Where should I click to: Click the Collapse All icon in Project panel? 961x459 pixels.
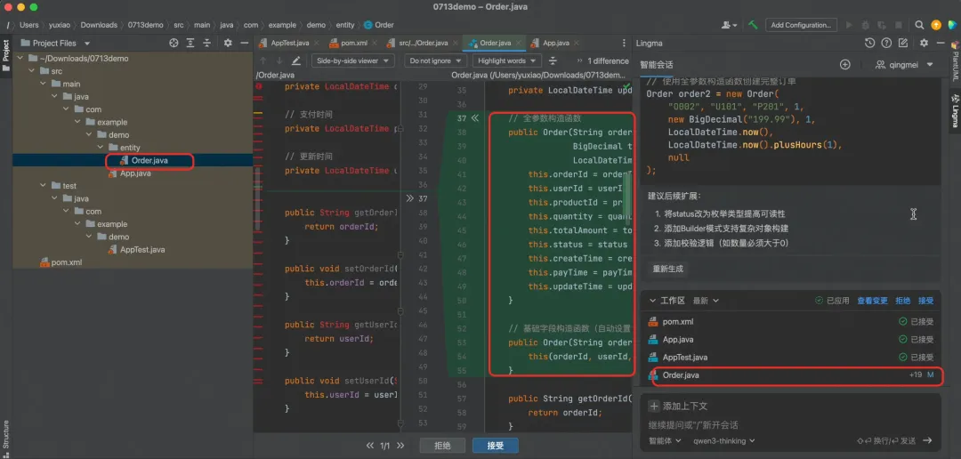click(x=207, y=43)
